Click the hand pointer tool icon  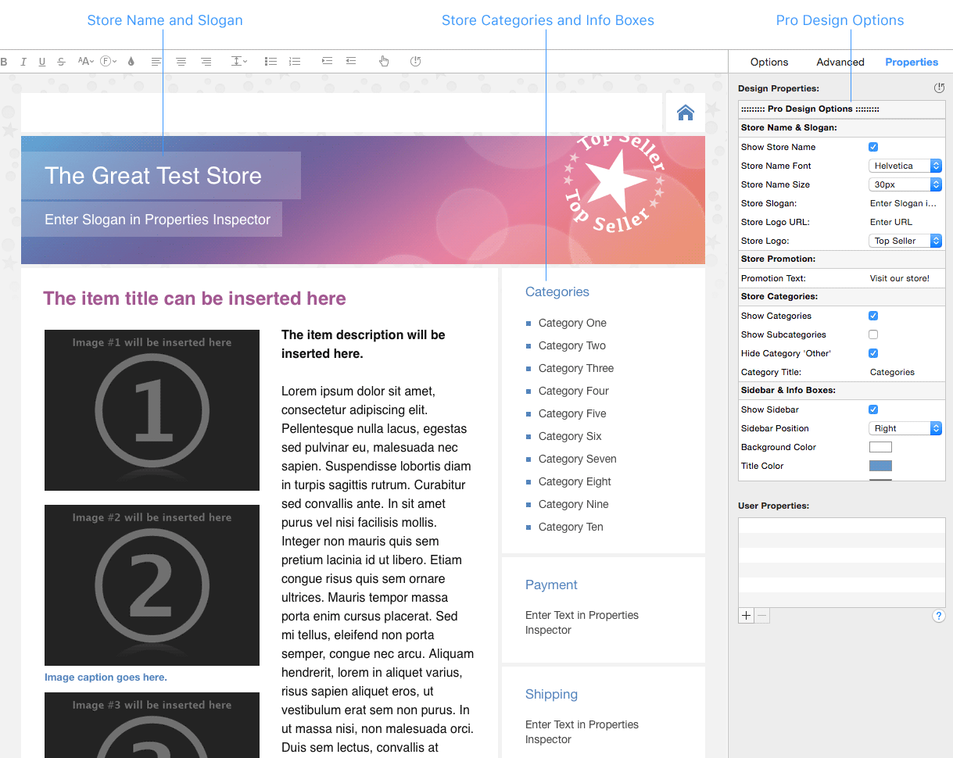tap(384, 62)
